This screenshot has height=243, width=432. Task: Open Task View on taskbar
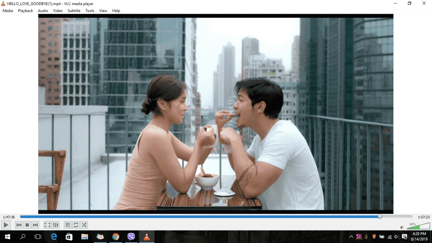(x=38, y=237)
